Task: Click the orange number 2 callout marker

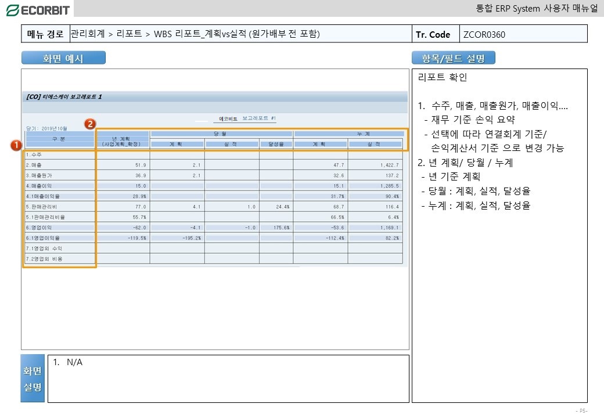Action: pos(90,124)
